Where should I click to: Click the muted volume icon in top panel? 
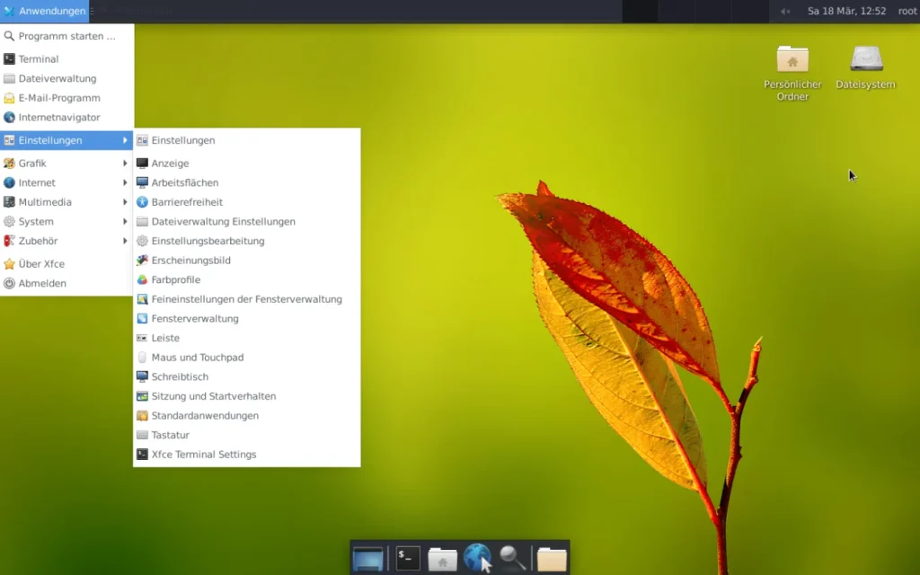pos(785,11)
